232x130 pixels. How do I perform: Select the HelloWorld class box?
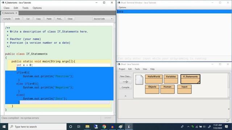coord(154,79)
